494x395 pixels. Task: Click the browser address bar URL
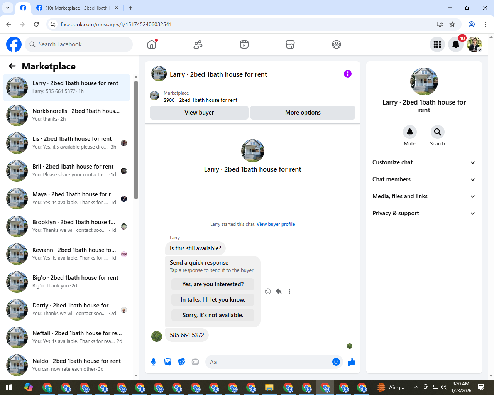(x=116, y=24)
